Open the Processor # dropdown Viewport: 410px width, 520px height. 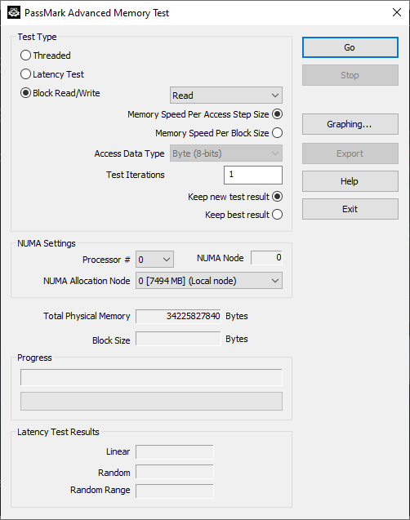154,260
